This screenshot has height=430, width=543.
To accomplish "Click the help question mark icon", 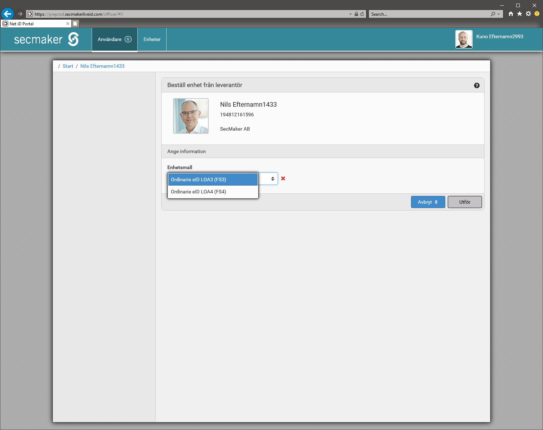I will pos(477,85).
